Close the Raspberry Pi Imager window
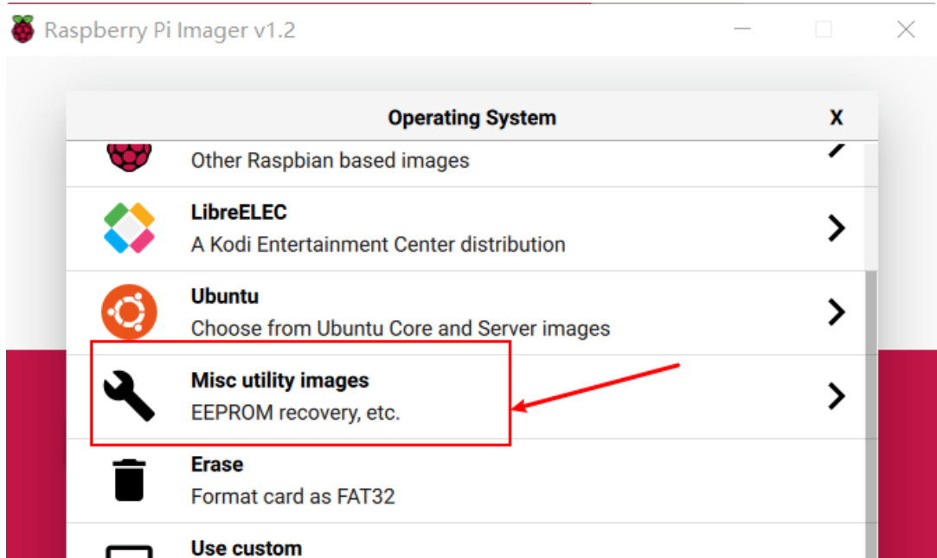Viewport: 937px width, 558px height. click(x=906, y=29)
